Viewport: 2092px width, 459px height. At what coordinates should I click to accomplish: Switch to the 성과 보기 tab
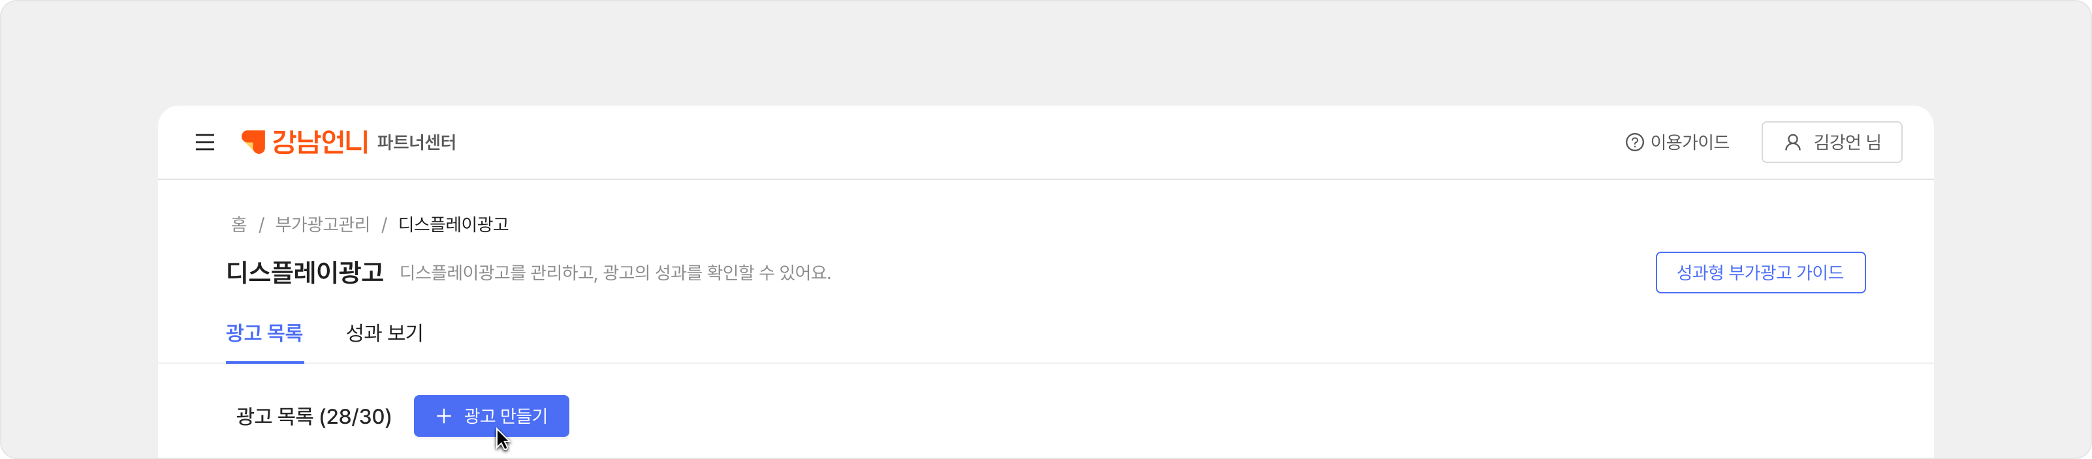(x=384, y=333)
